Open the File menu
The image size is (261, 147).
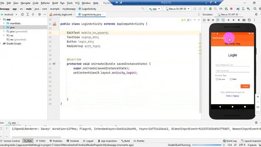point(2,3)
